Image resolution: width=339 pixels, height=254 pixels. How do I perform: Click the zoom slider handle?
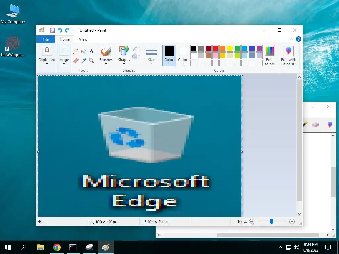272,221
